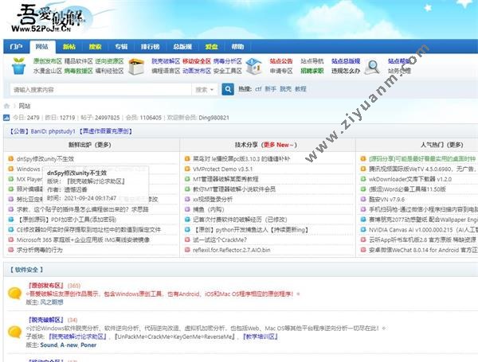
Task: Click the orange icon before VMProtect Demo v3.5.1
Action: point(187,169)
